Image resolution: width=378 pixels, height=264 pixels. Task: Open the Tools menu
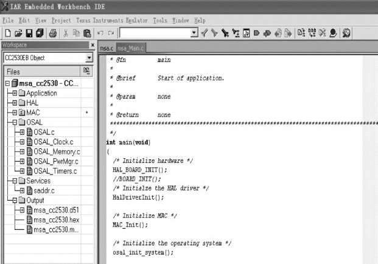tap(160, 20)
